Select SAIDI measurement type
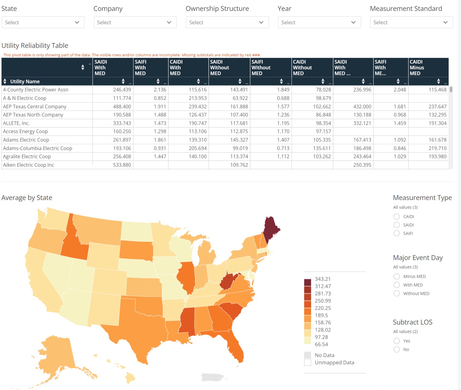This screenshot has height=390, width=461. (396, 225)
